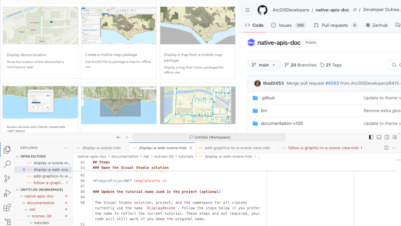The height and width of the screenshot is (226, 401).
Task: Switch to add-graphics-to-a-scene-view.mdx tab
Action: click(237, 148)
